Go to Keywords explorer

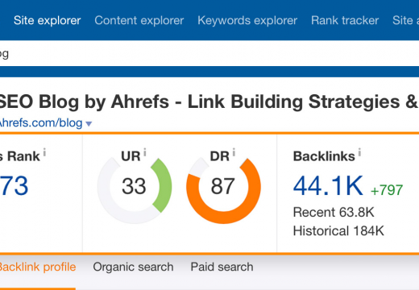click(x=247, y=20)
